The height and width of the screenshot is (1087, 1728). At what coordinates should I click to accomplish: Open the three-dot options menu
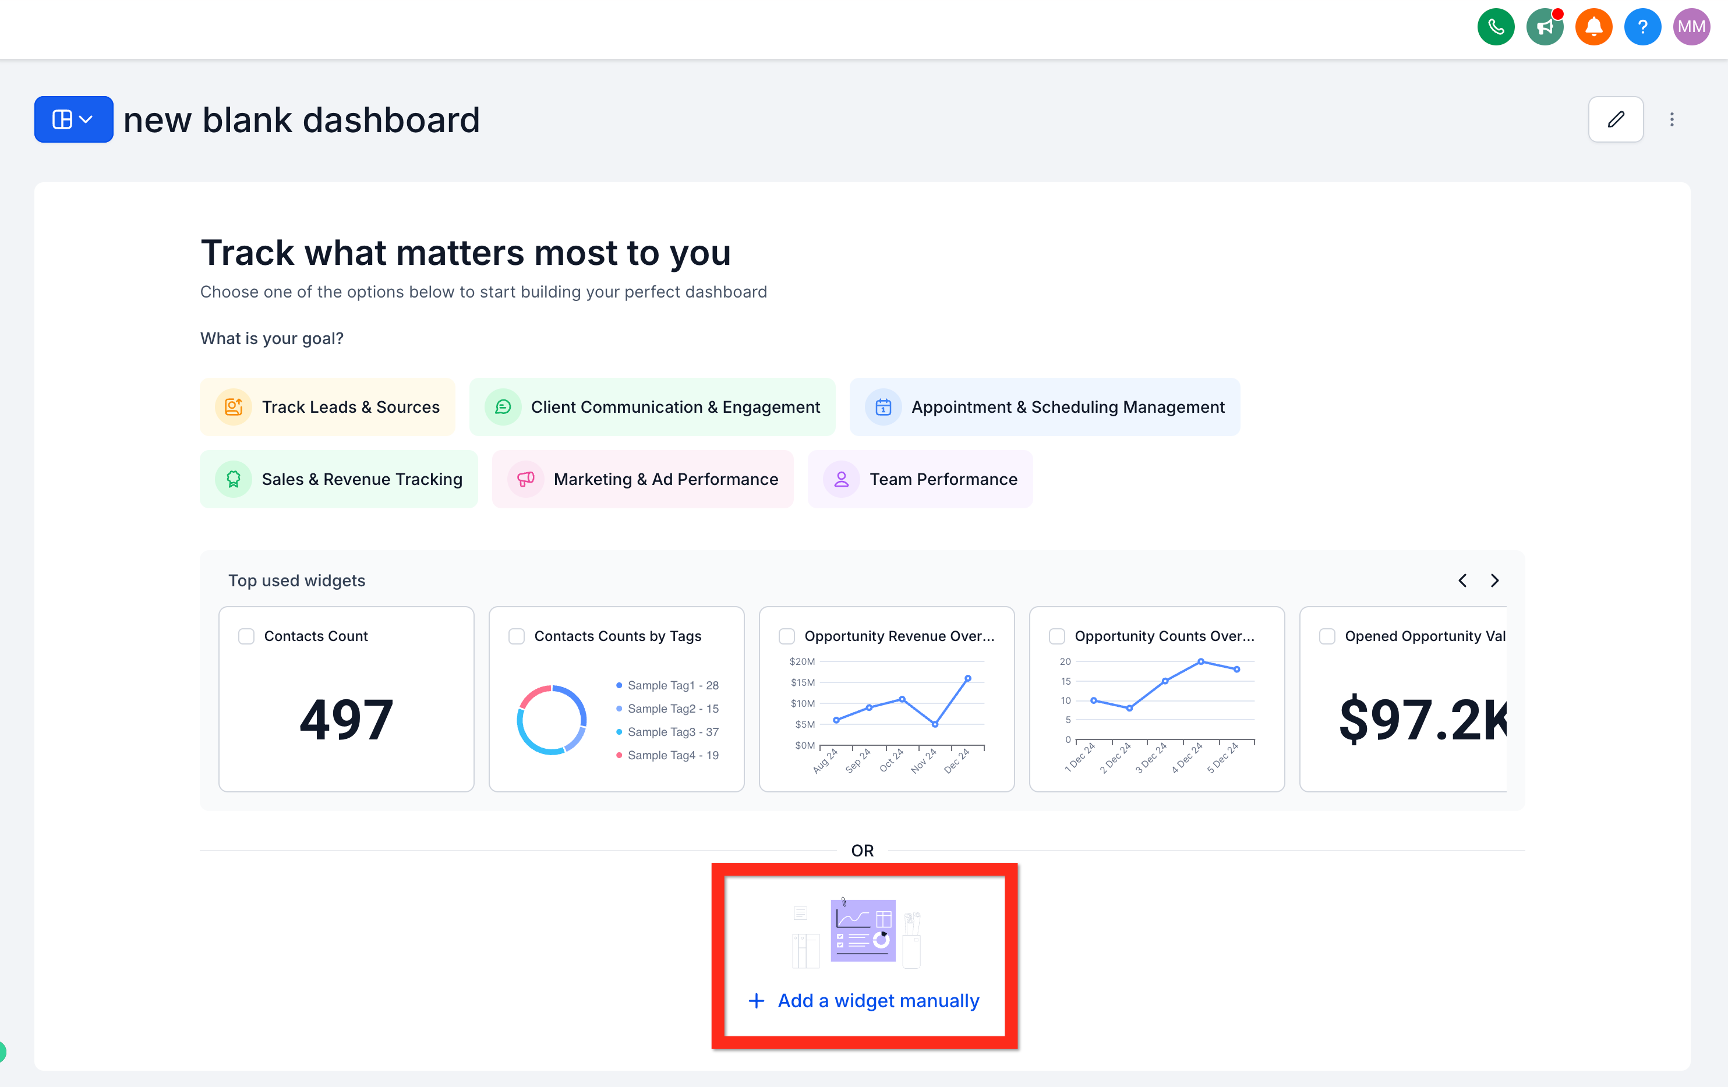coord(1672,118)
